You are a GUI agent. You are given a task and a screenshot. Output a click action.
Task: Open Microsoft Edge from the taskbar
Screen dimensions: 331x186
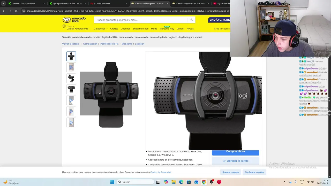[x=181, y=182]
